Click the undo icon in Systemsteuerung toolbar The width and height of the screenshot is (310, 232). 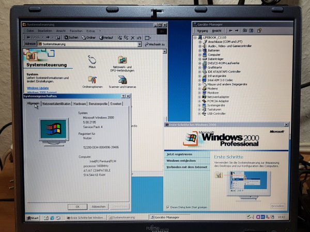coord(139,38)
